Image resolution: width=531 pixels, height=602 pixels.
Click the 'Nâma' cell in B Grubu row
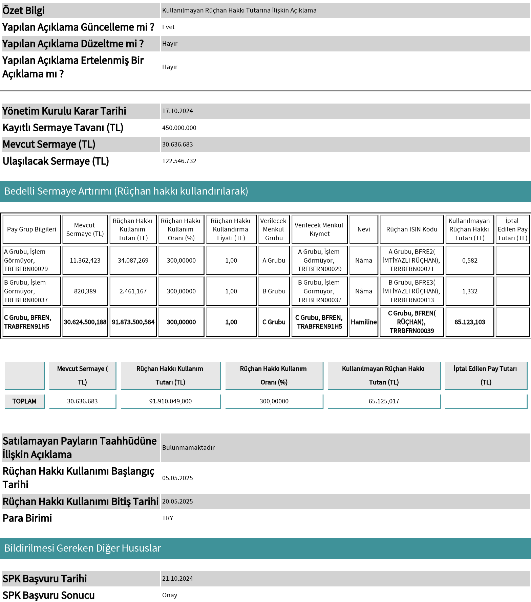pyautogui.click(x=364, y=291)
